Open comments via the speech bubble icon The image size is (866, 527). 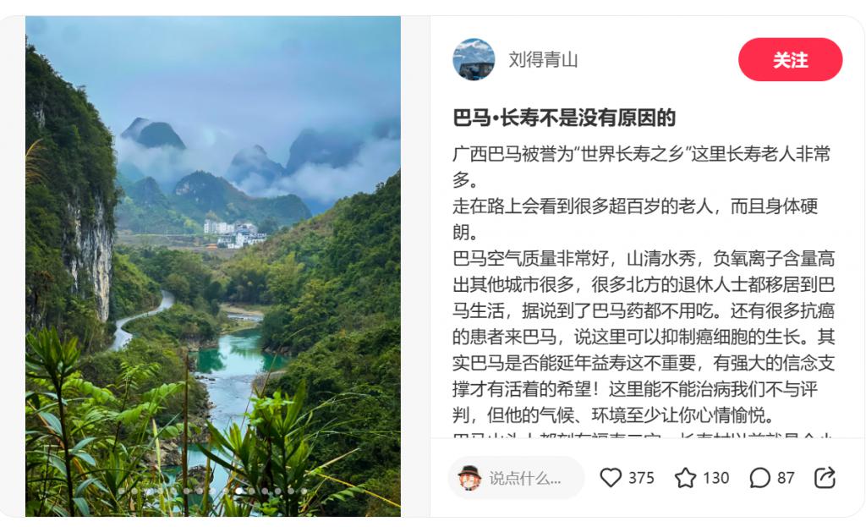pyautogui.click(x=759, y=478)
